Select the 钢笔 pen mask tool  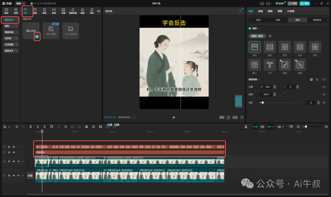click(300, 65)
